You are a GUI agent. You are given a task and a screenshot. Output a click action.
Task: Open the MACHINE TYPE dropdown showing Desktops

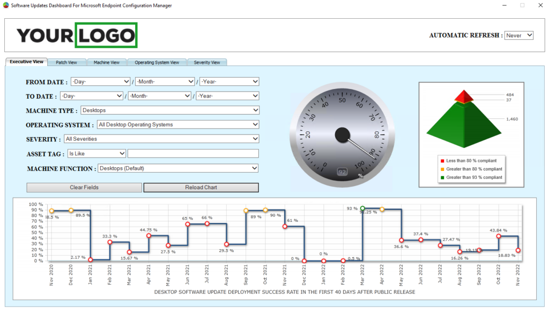(169, 110)
